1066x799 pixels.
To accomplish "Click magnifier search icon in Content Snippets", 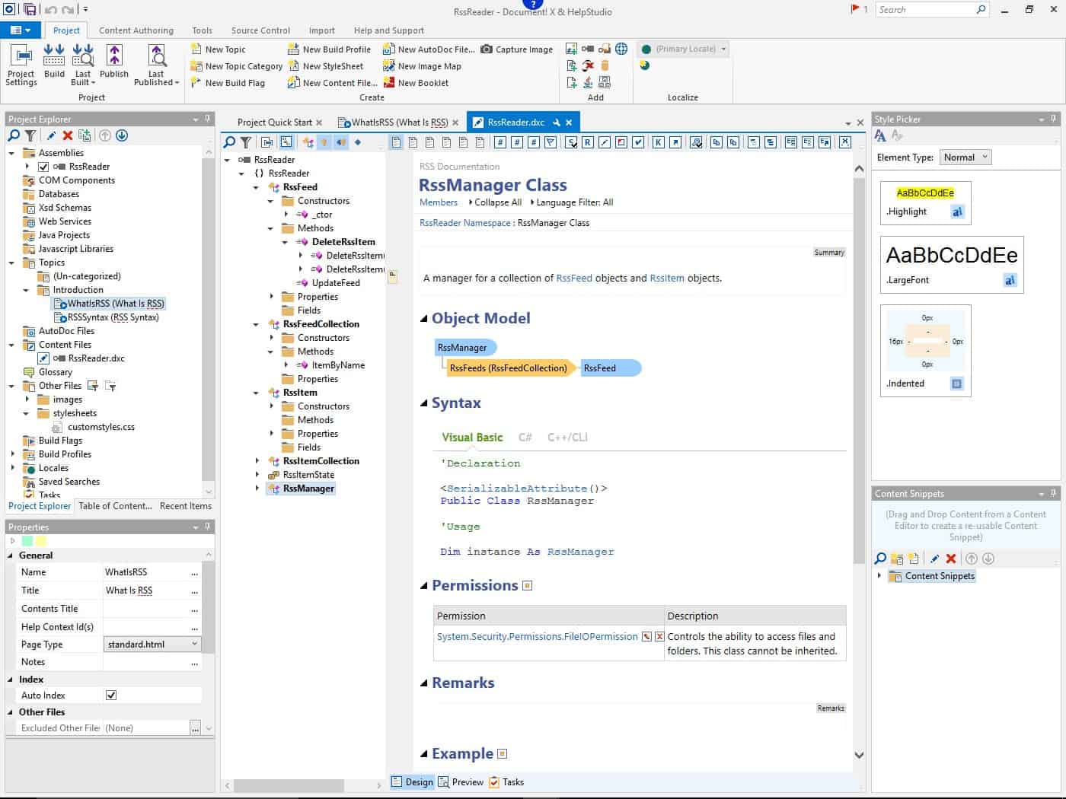I will tap(880, 559).
